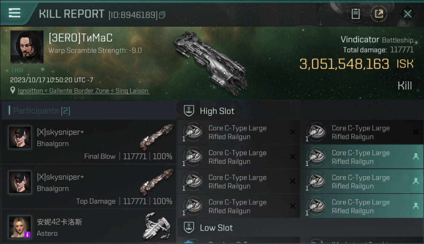This screenshot has height=244, width=424.
Task: Click the Low Slot shield icon
Action: point(189,228)
